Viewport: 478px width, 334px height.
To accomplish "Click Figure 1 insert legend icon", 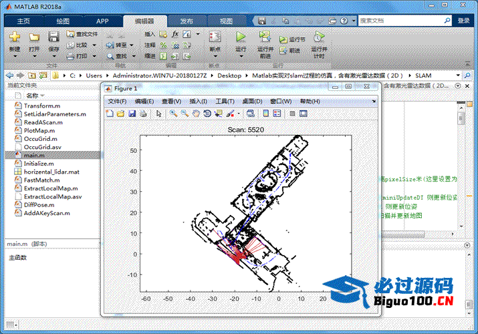I will [x=277, y=114].
